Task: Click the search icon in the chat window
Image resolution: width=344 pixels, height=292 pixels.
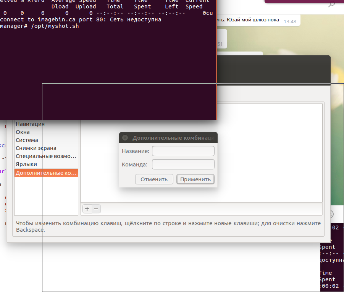Action: (x=331, y=4)
